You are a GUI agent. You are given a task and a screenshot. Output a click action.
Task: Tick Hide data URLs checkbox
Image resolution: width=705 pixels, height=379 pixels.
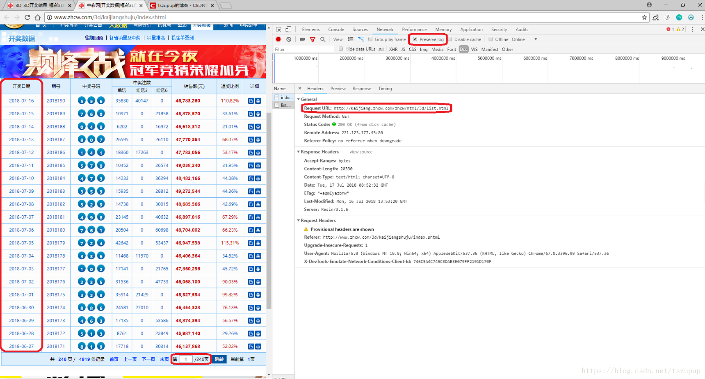[x=341, y=49]
